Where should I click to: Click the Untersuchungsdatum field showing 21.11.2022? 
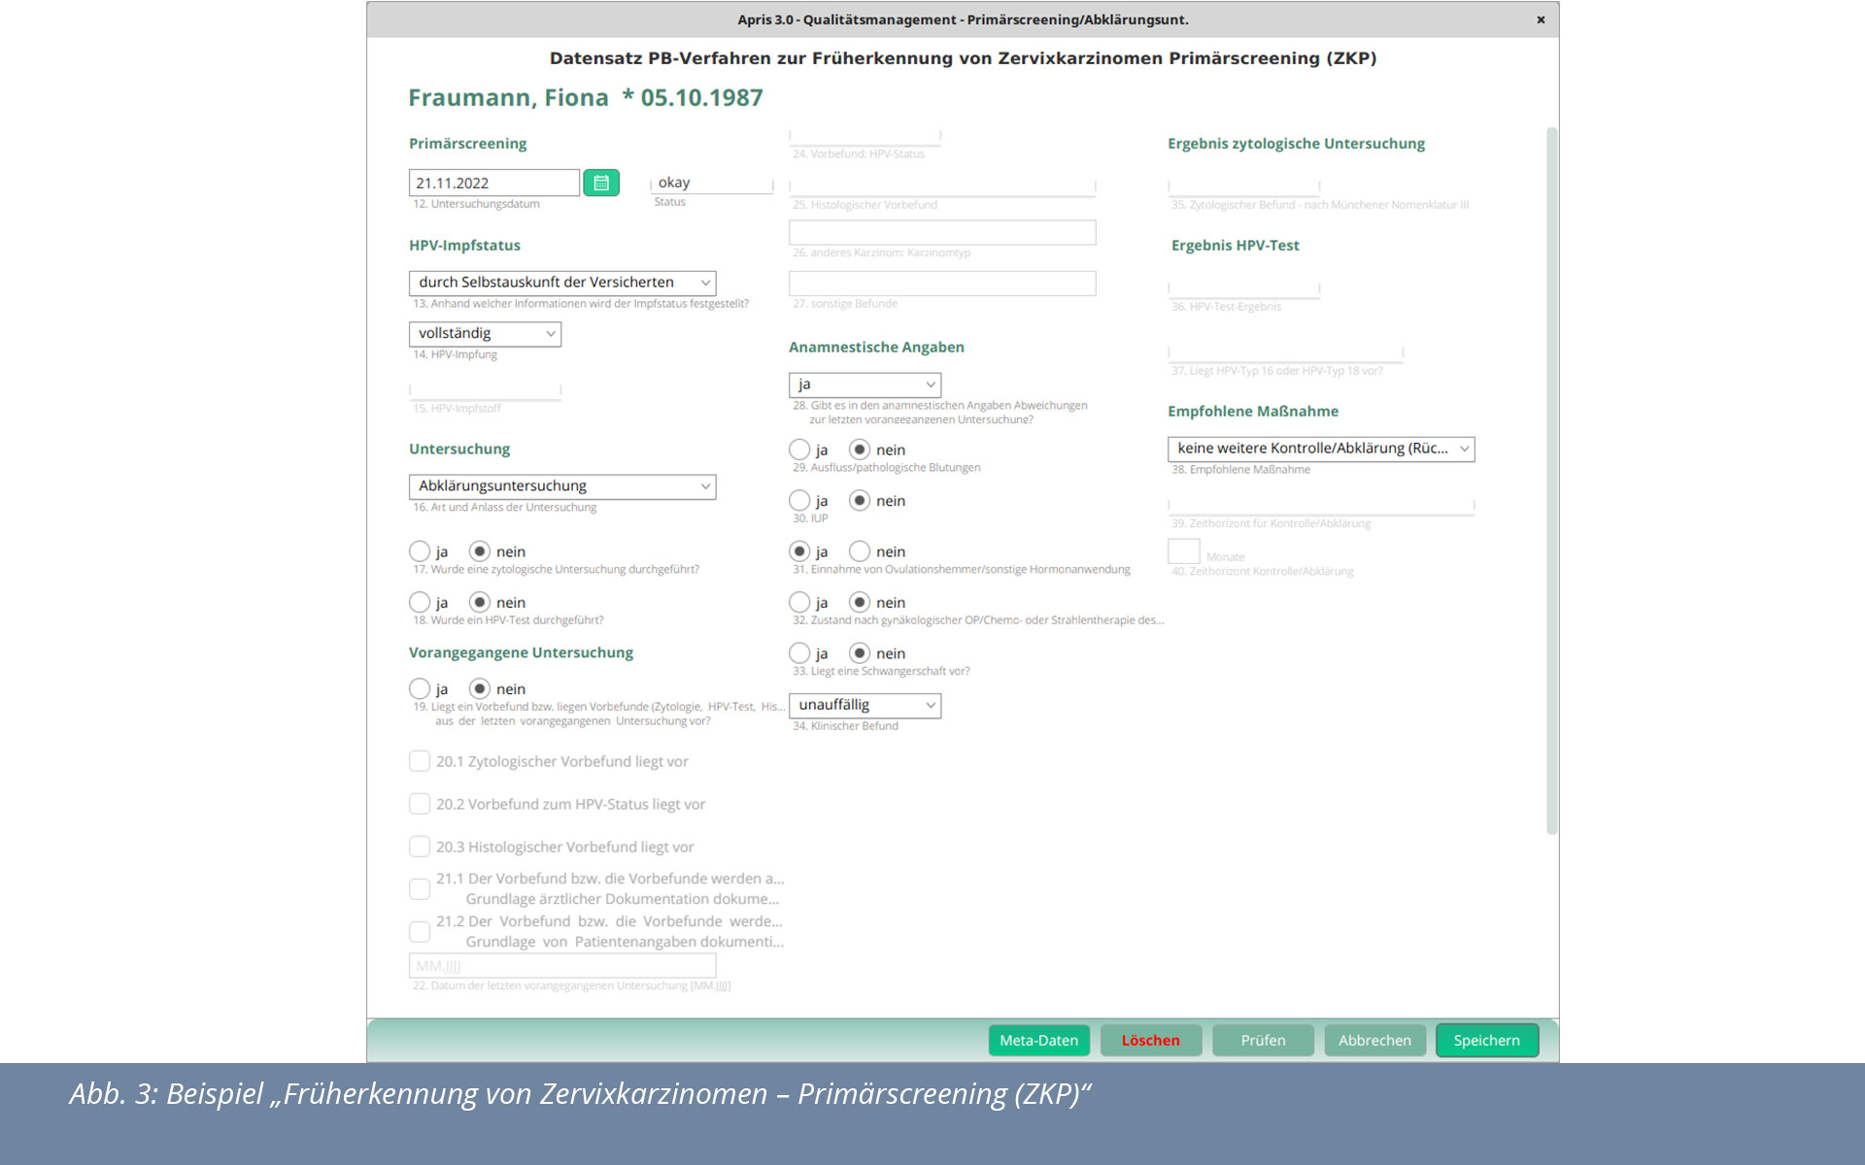(x=493, y=183)
